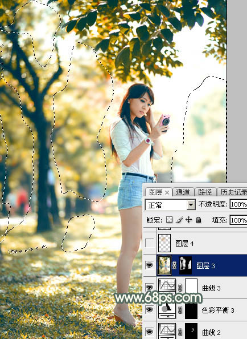247x339 pixels.
Task: Hide the 图层 3 layer
Action: point(149,265)
